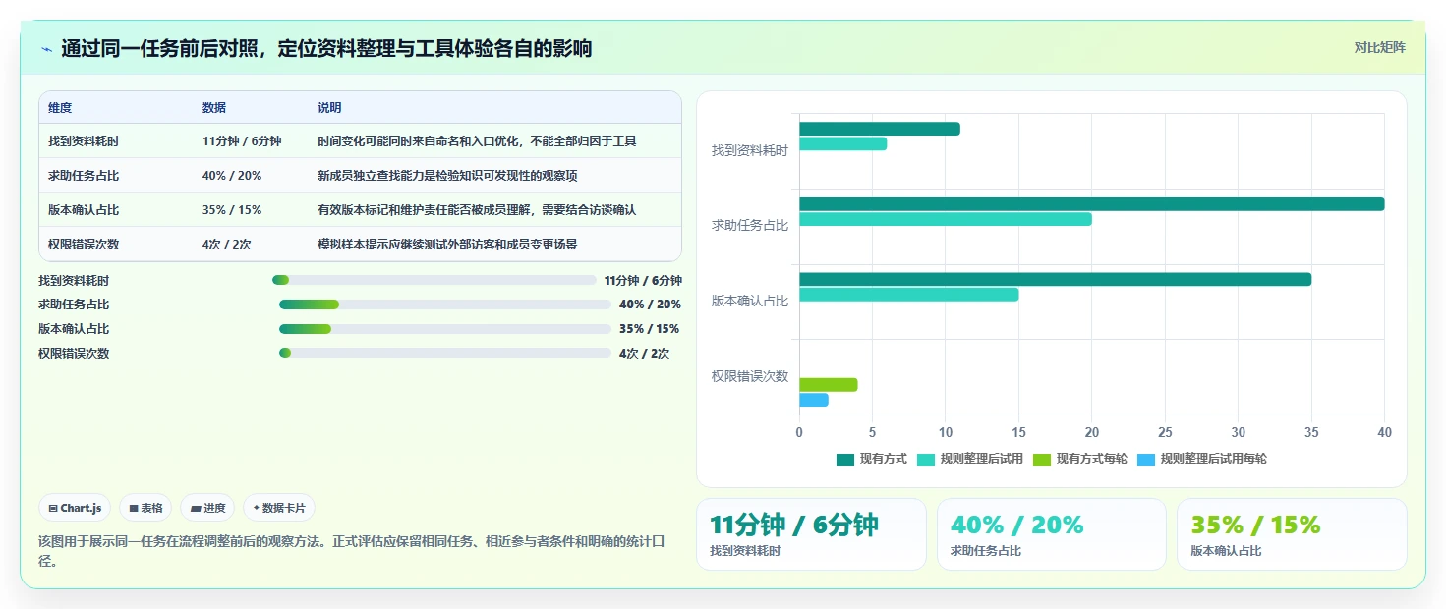Click table cell 4次 / 2次
The image size is (1446, 609).
point(229,244)
